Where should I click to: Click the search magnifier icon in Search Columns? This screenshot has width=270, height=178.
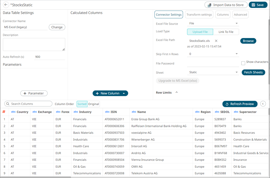[7, 104]
